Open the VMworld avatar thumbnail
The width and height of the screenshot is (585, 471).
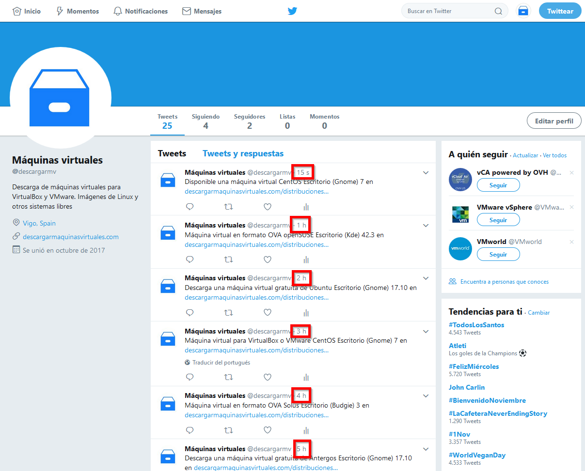coord(460,249)
